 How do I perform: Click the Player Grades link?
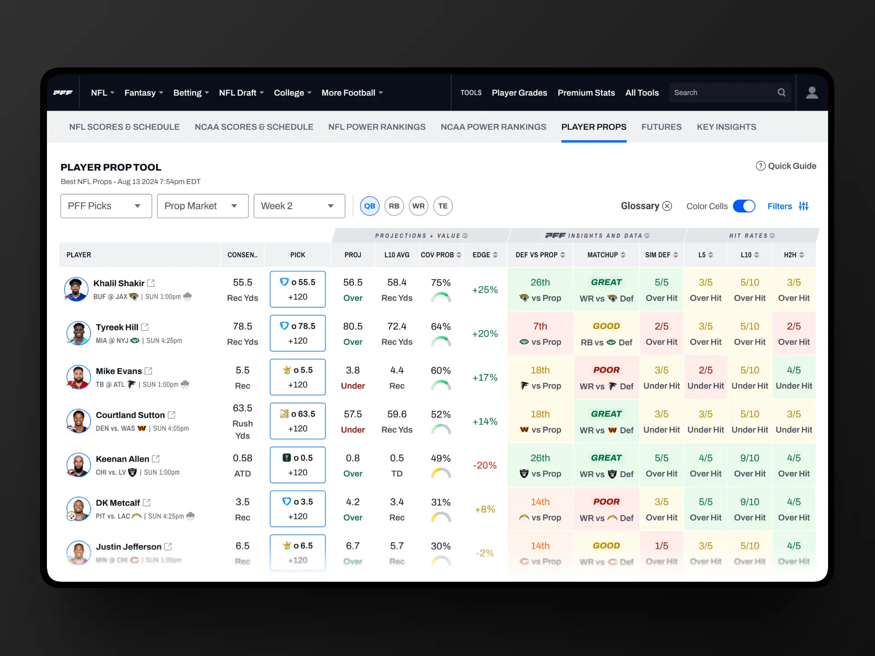pyautogui.click(x=519, y=93)
